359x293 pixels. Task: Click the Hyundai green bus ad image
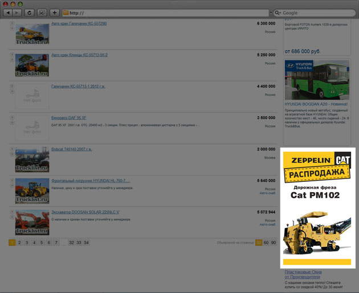click(317, 80)
